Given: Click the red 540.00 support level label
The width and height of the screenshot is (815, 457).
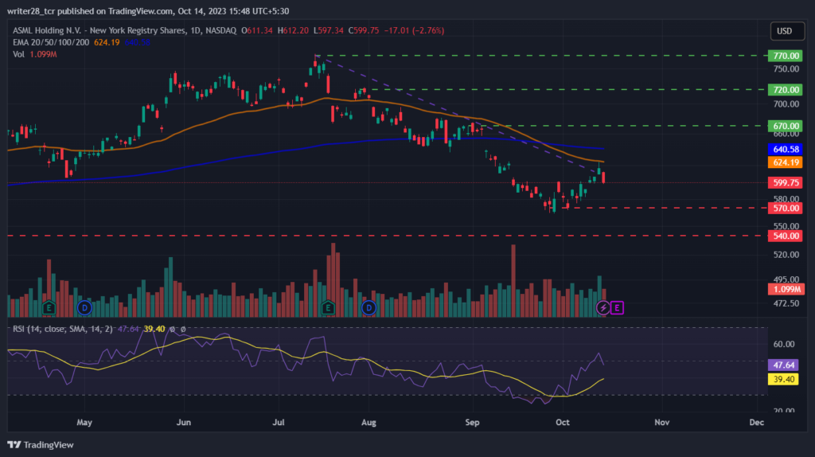Looking at the screenshot, I should coord(786,236).
